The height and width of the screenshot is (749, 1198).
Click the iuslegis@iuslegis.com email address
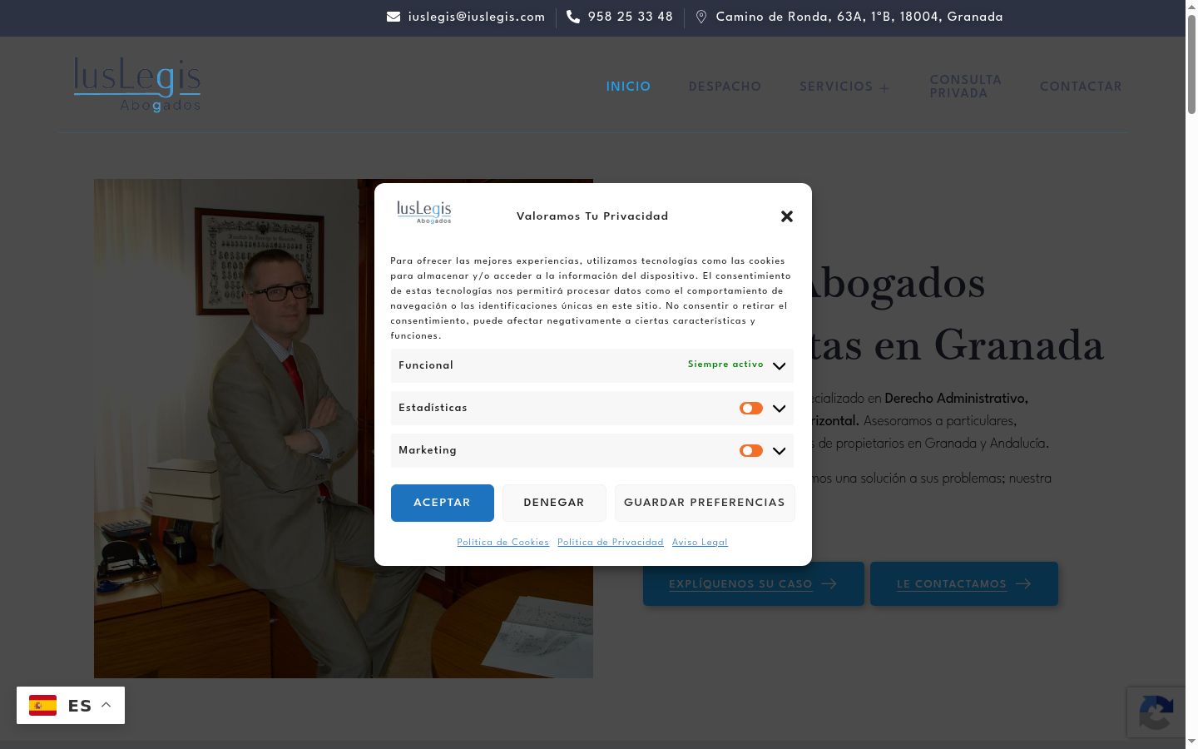[x=477, y=17]
